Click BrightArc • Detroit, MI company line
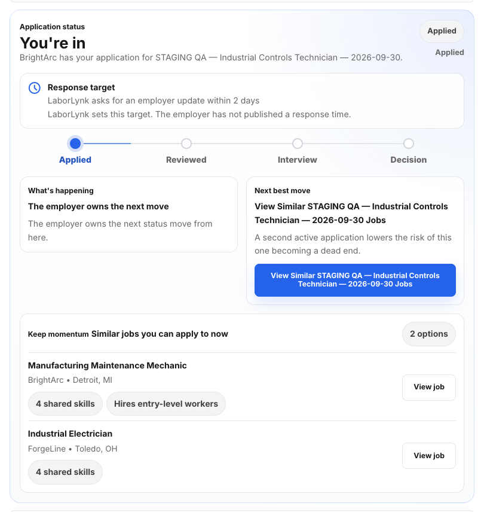Screen dimensions: 484x512 click(x=70, y=380)
